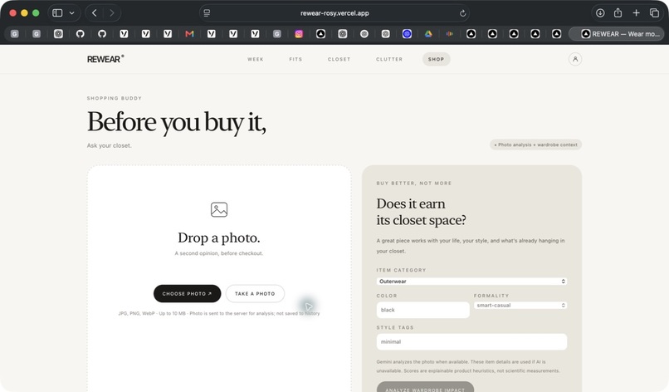Click the address bar URL
Viewport: 669px width, 392px height.
tap(334, 13)
